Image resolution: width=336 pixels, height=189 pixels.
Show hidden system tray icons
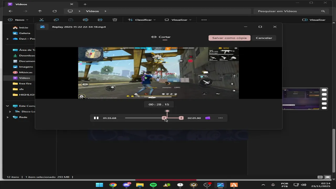click(263, 185)
